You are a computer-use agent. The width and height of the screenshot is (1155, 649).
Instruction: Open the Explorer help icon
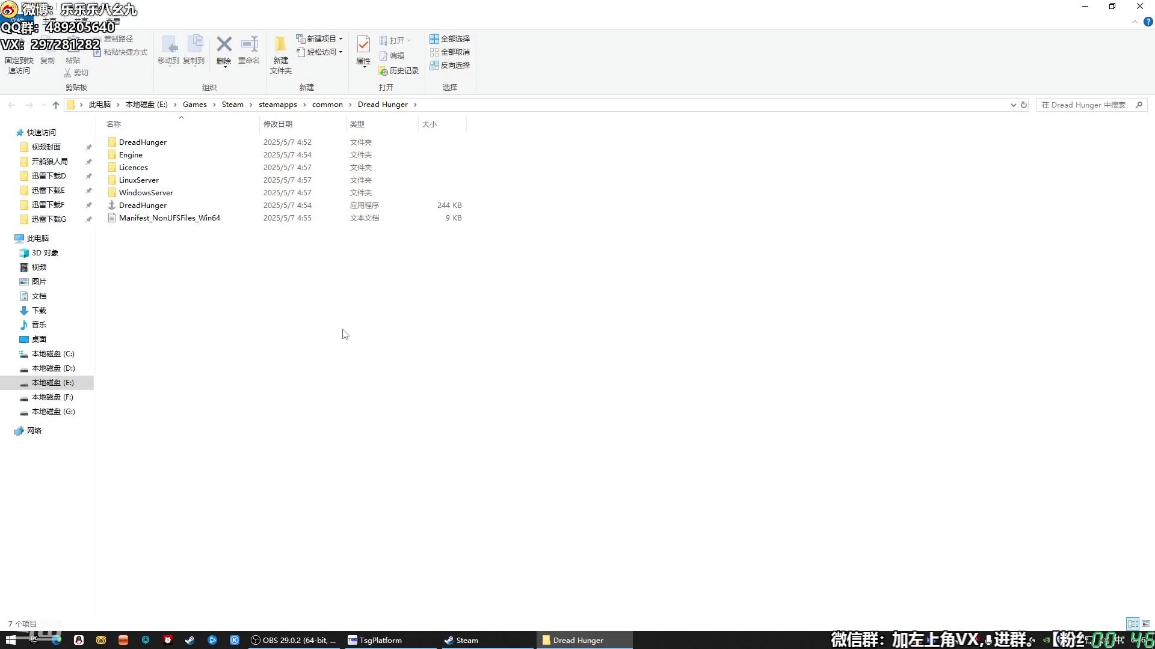coord(1148,22)
